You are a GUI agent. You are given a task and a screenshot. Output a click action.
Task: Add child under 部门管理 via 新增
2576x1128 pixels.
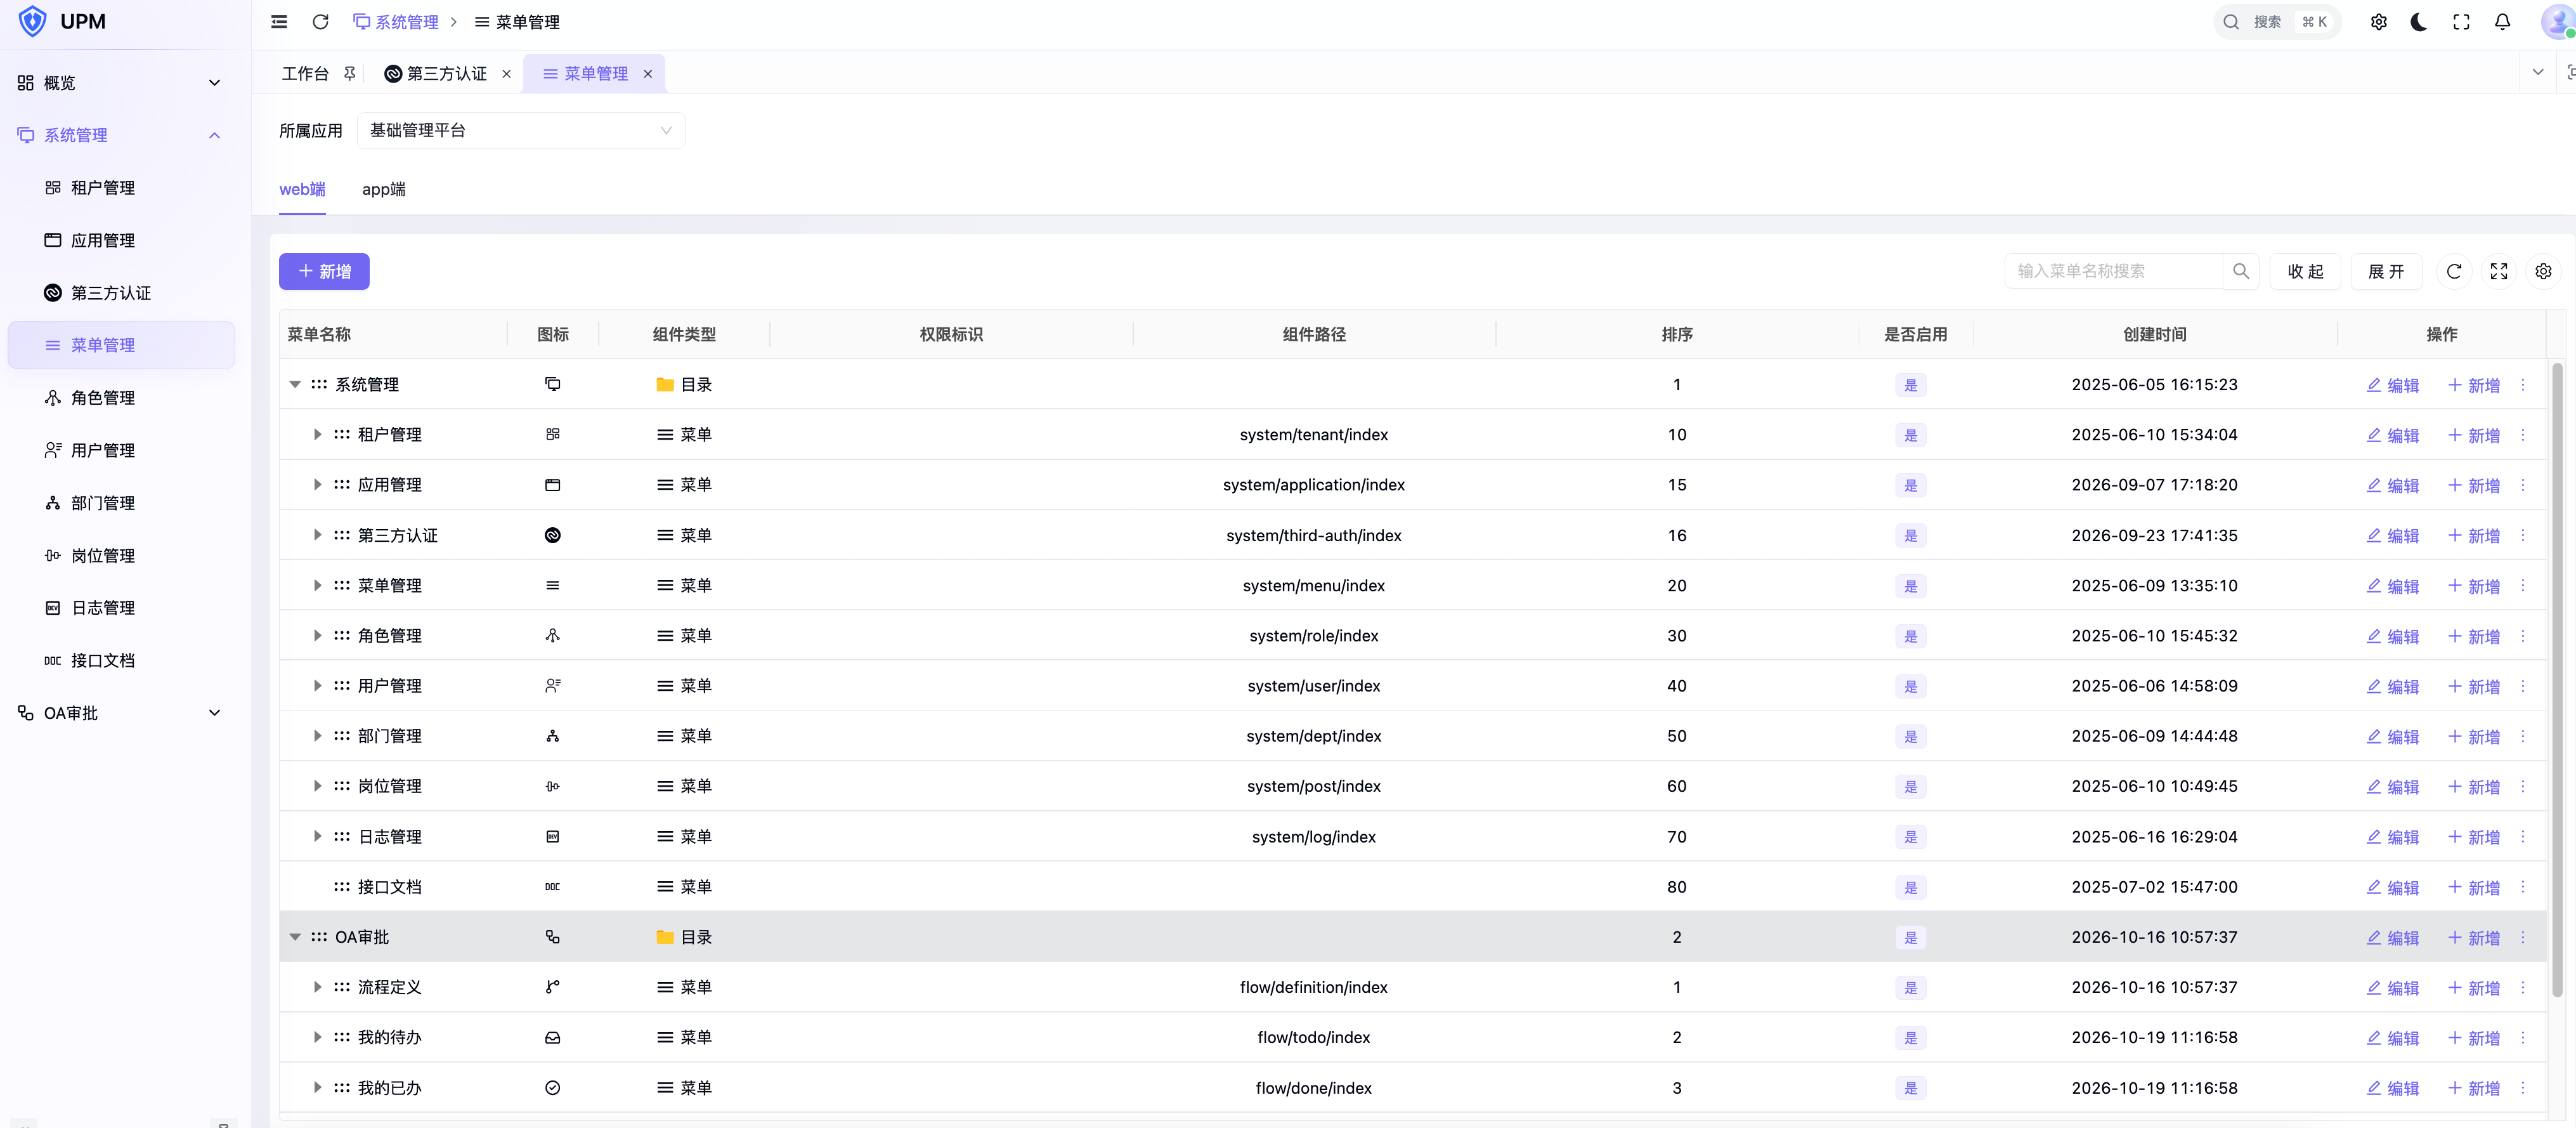click(x=2474, y=737)
